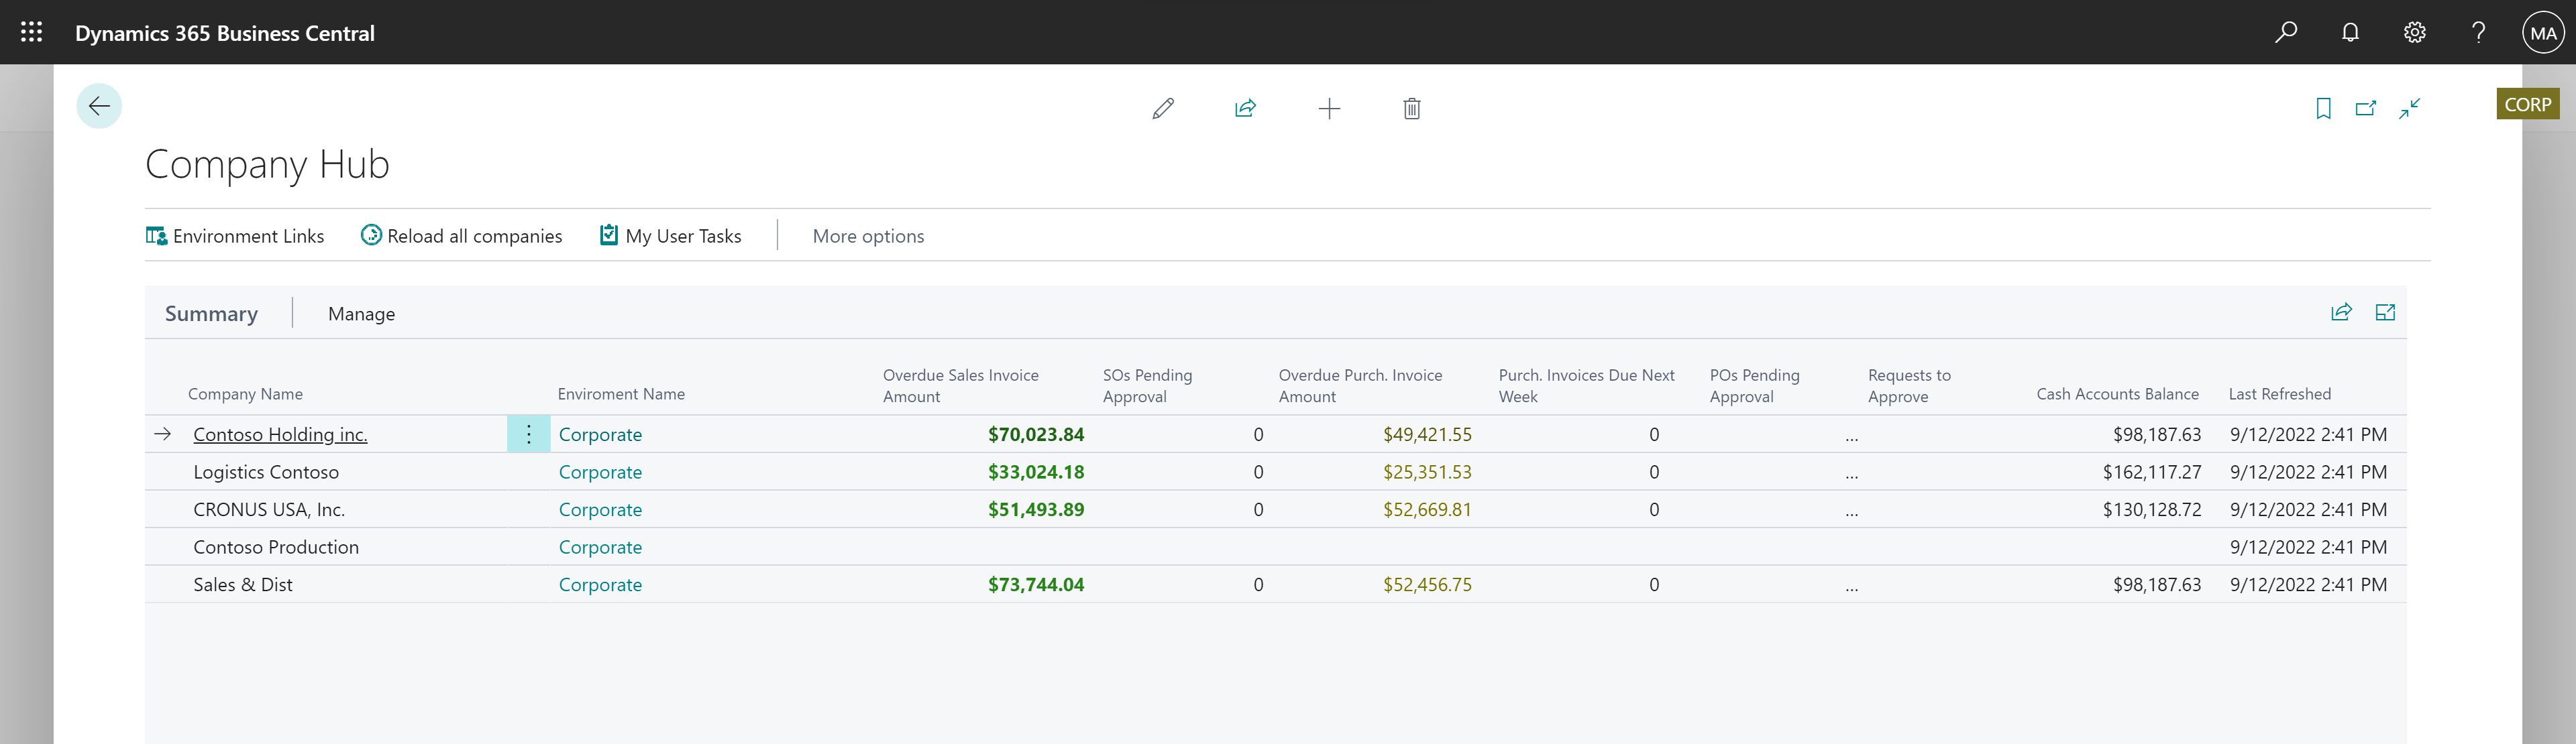
Task: Open page in a new window
Action: pos(2366,108)
